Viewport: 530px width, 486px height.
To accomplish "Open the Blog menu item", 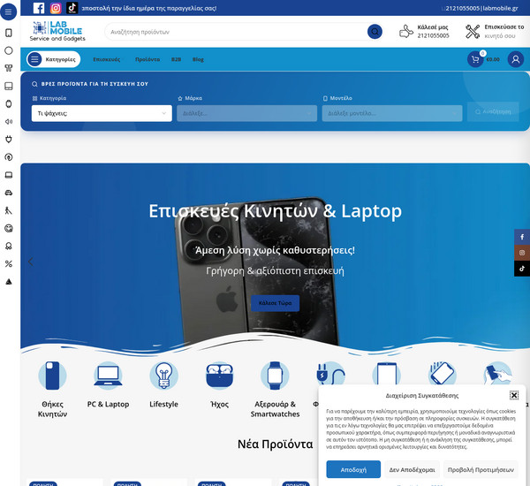I will (198, 59).
